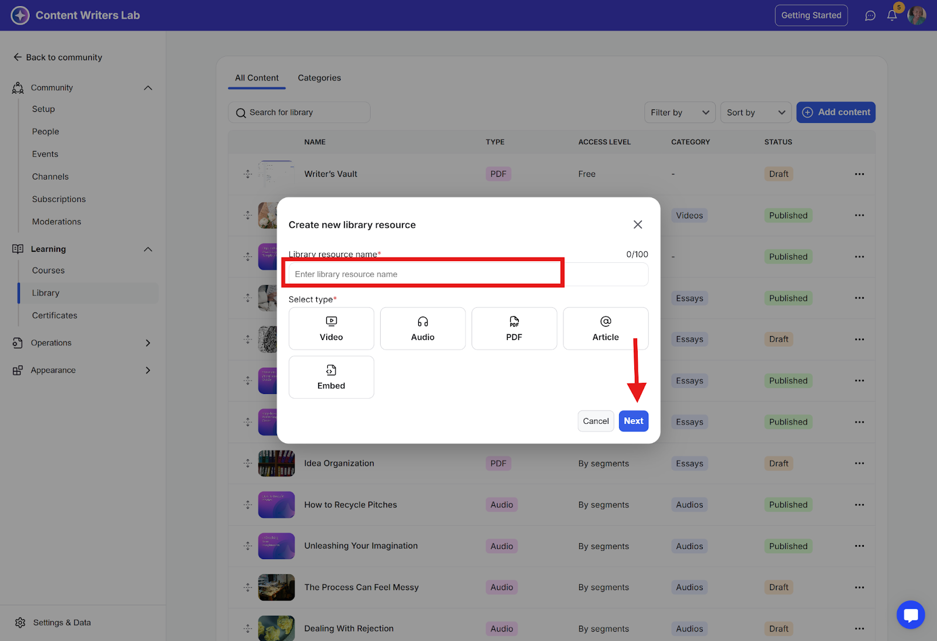The width and height of the screenshot is (937, 641).
Task: Click the Settings & Data gear icon
Action: point(20,622)
